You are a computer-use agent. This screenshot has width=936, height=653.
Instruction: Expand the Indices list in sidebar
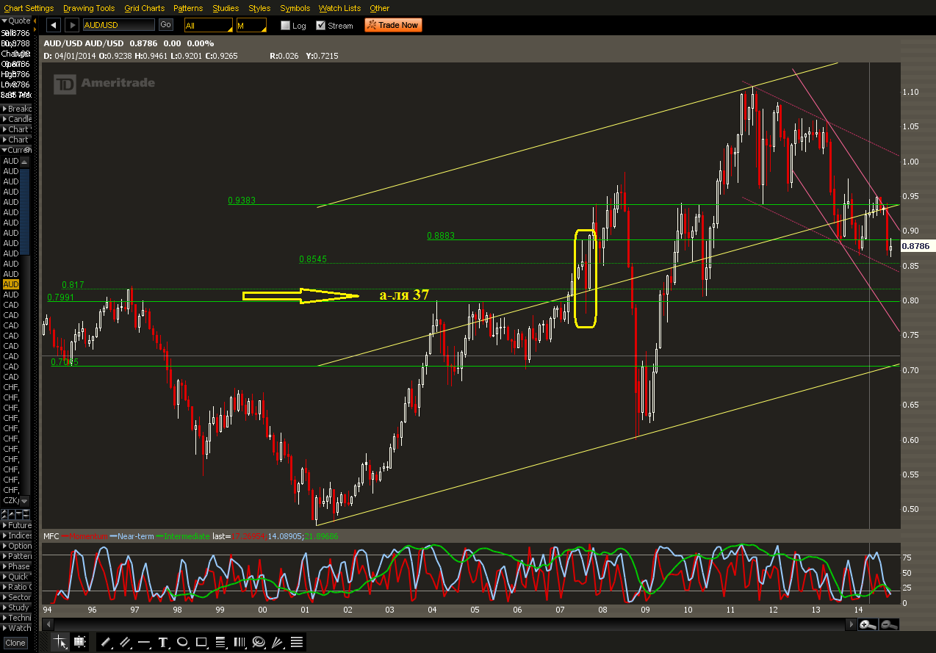click(16, 535)
